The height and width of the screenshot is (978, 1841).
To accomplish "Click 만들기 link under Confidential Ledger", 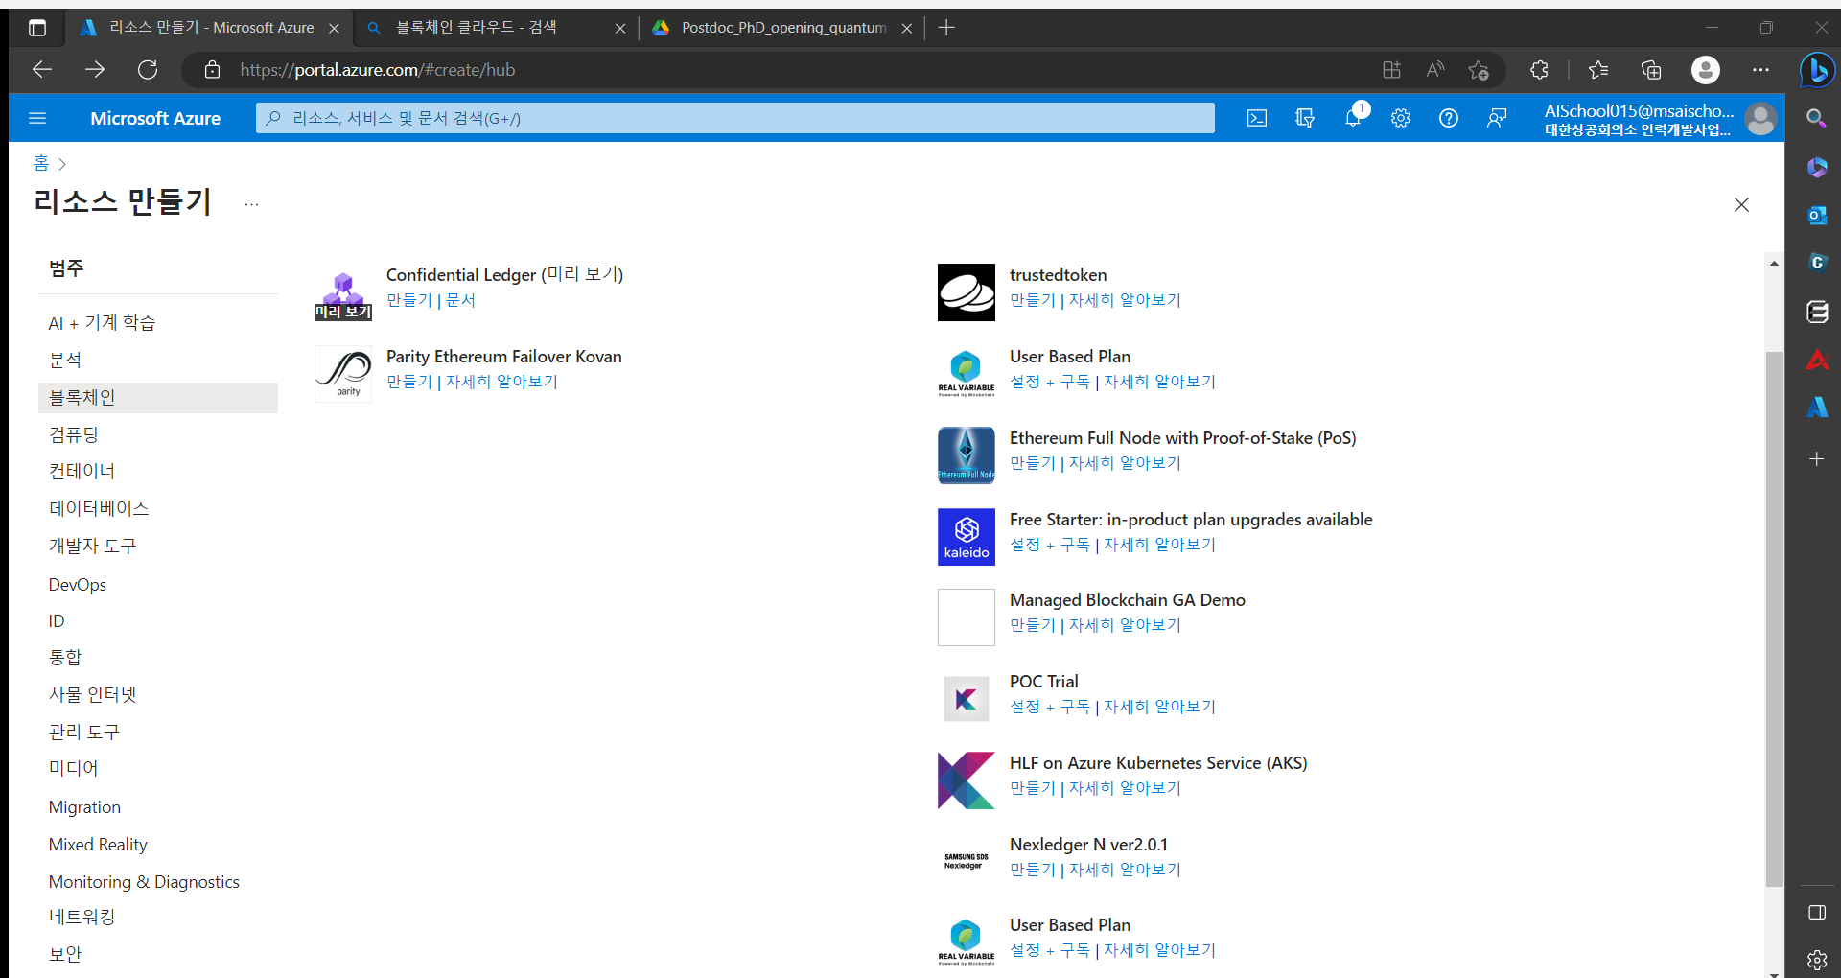I will (x=409, y=300).
